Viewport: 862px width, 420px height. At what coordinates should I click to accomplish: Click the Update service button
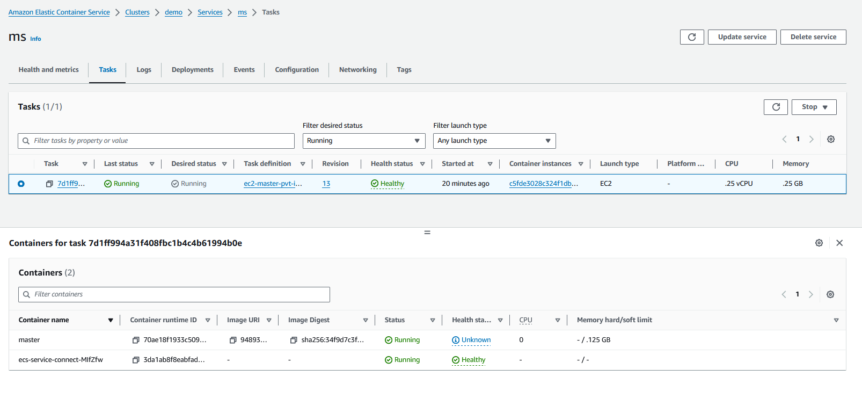[742, 37]
